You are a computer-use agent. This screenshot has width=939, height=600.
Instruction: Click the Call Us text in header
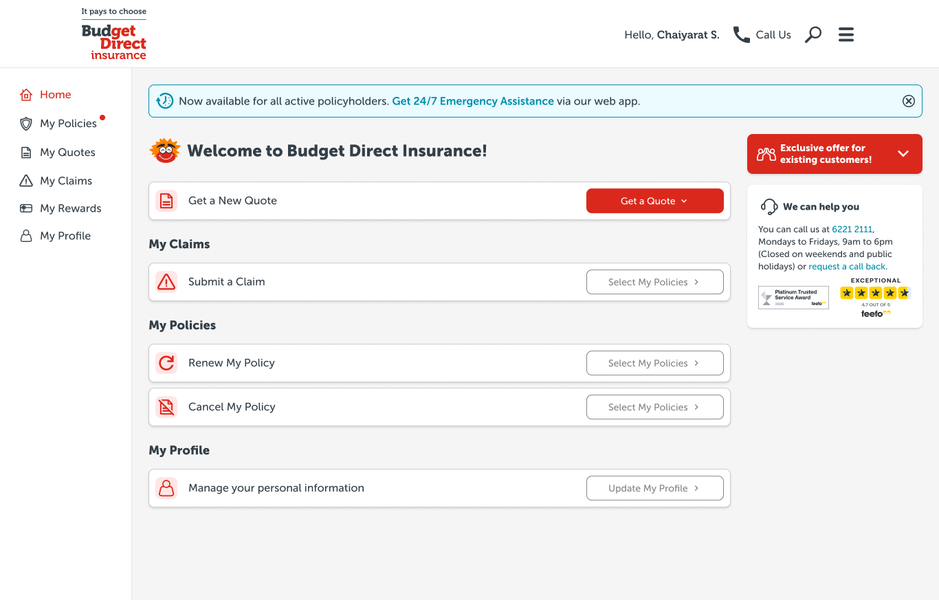[773, 34]
